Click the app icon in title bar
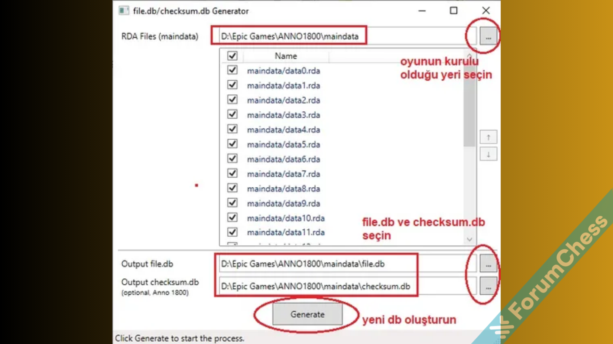The image size is (613, 344). [124, 11]
